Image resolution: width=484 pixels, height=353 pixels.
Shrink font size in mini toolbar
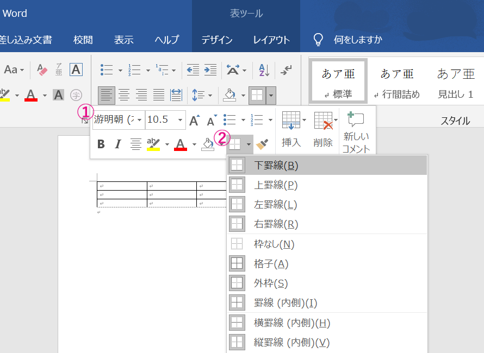(212, 120)
